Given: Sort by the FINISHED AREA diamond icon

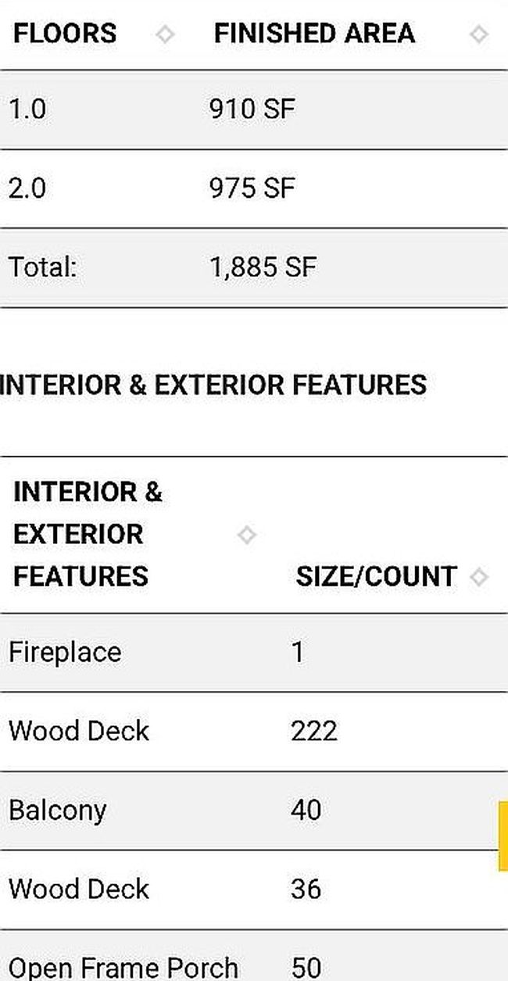Looking at the screenshot, I should pos(479,34).
